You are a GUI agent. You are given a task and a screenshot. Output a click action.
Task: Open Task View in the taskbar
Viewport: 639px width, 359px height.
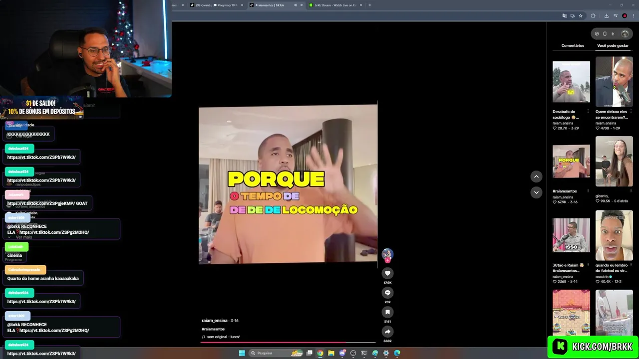click(x=310, y=353)
